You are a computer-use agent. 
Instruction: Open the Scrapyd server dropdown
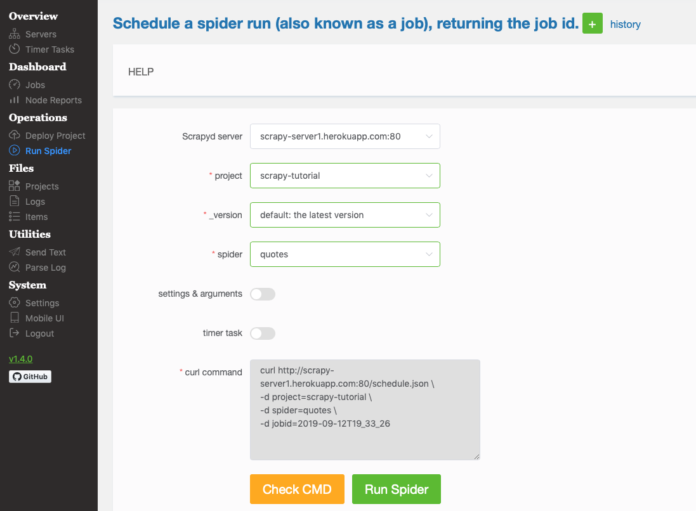pos(345,136)
